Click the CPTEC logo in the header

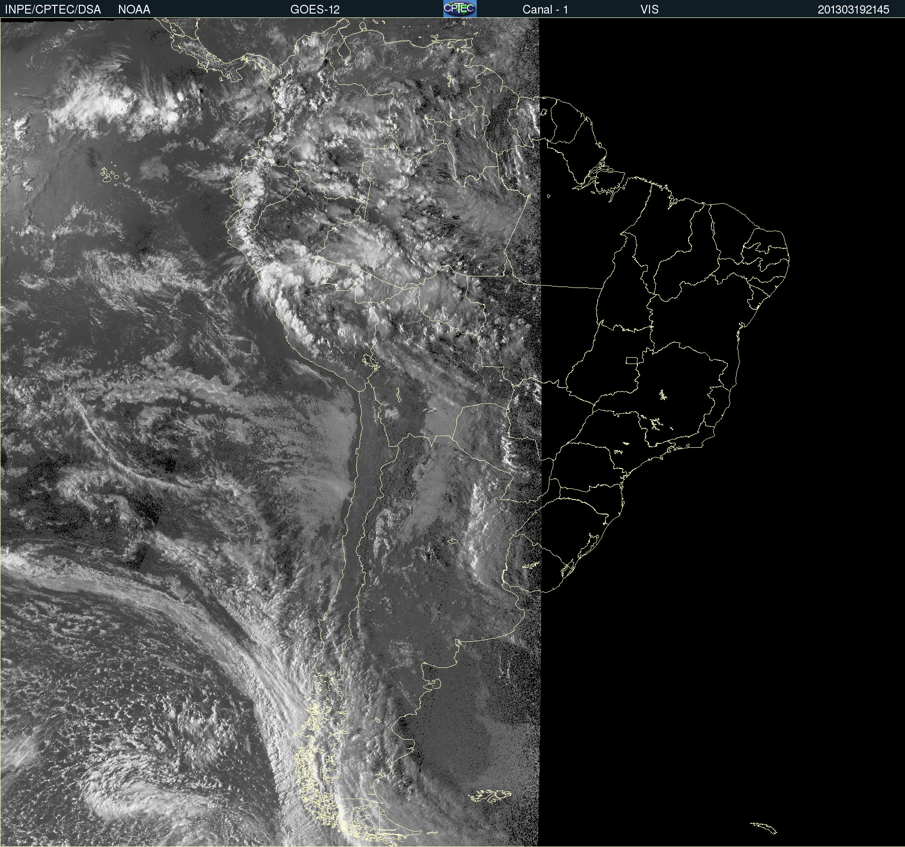click(x=460, y=9)
